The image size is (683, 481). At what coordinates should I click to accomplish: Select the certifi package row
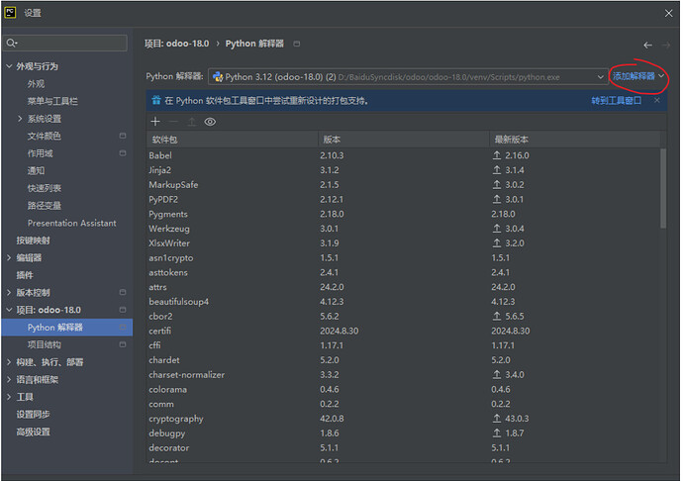pos(403,331)
